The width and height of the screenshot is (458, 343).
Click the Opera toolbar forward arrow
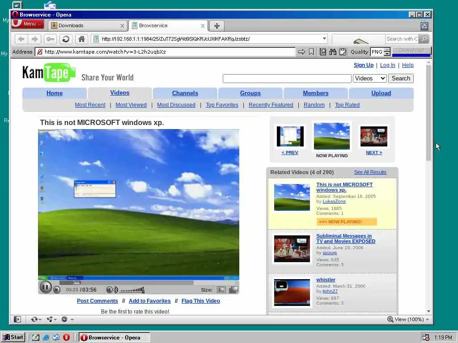tap(34, 39)
